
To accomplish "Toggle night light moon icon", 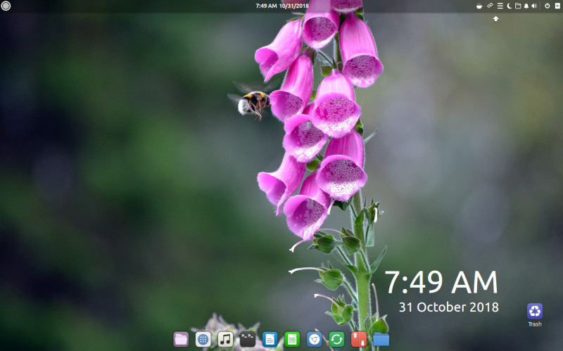I will click(x=509, y=6).
